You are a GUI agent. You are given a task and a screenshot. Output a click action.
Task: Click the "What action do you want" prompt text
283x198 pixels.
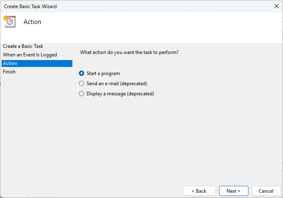(x=129, y=52)
